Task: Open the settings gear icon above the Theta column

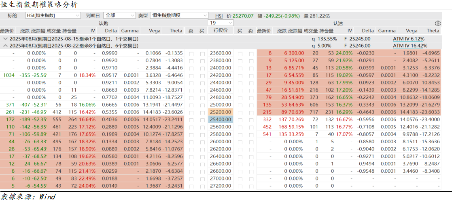Action: (x=437, y=23)
